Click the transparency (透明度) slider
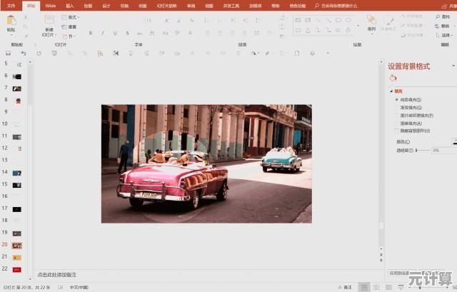This screenshot has width=457, height=292. [x=423, y=151]
